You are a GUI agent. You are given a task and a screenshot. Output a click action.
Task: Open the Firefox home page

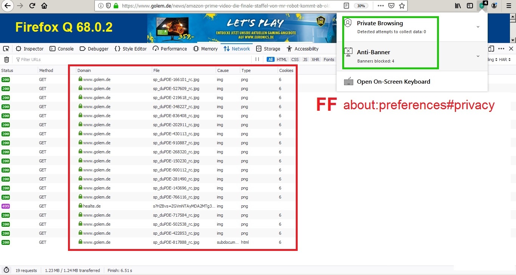point(44,6)
